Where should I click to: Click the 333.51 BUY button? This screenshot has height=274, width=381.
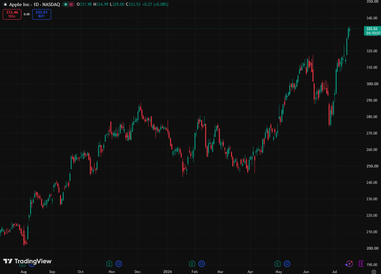(x=42, y=14)
